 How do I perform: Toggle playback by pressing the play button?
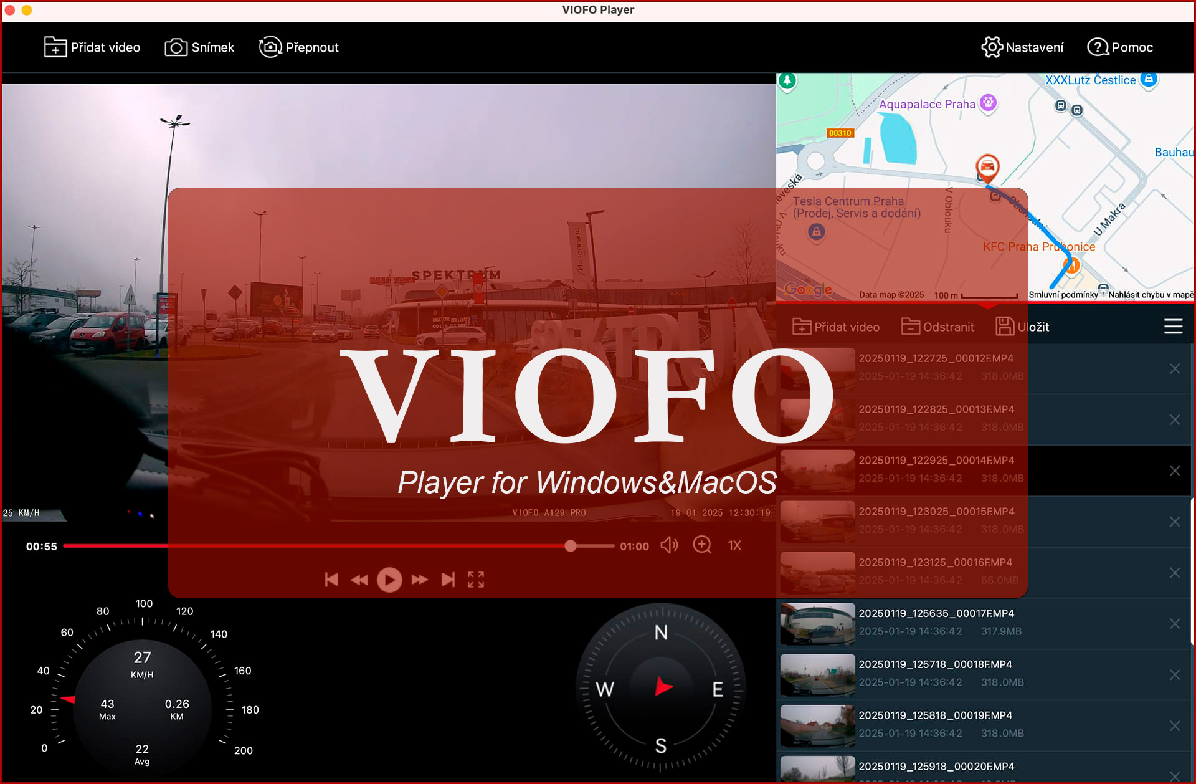(390, 580)
